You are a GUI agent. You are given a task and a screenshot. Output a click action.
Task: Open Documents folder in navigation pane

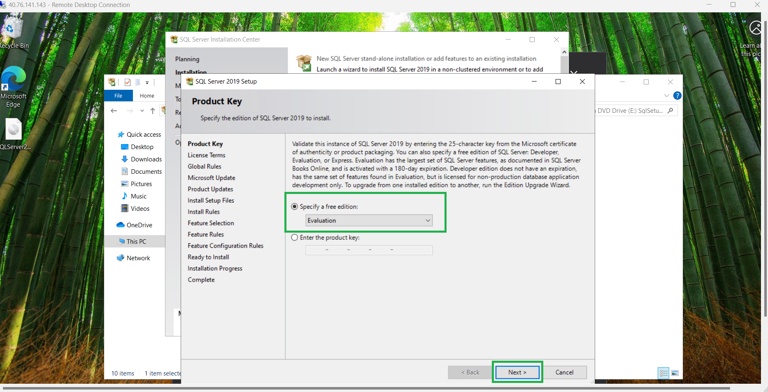tap(142, 172)
